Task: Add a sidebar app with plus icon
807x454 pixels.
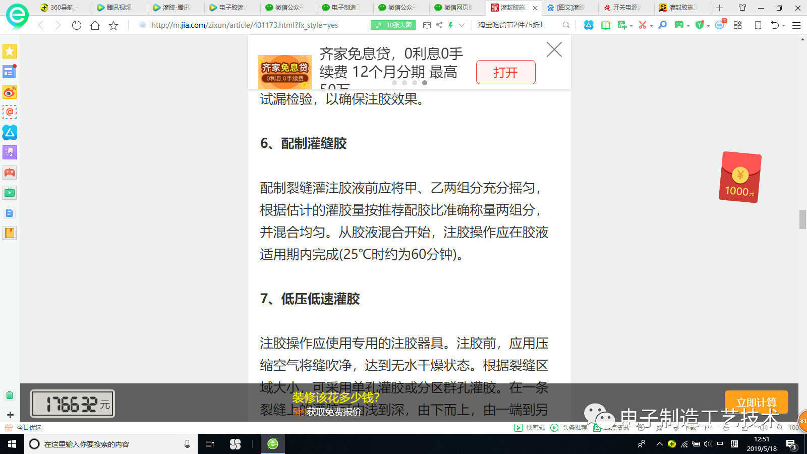Action: 10,415
